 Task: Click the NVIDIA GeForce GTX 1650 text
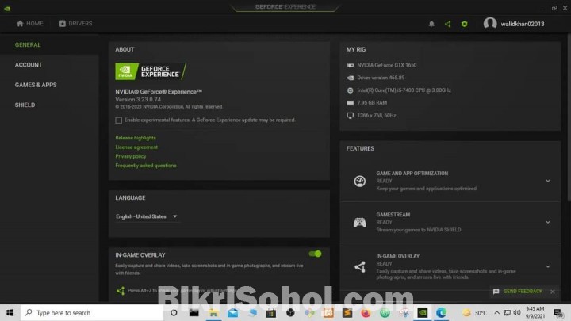tap(387, 65)
